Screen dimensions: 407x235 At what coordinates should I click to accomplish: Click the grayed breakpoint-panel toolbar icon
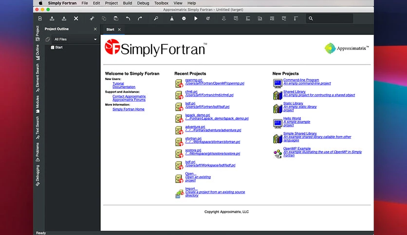[x=236, y=18]
